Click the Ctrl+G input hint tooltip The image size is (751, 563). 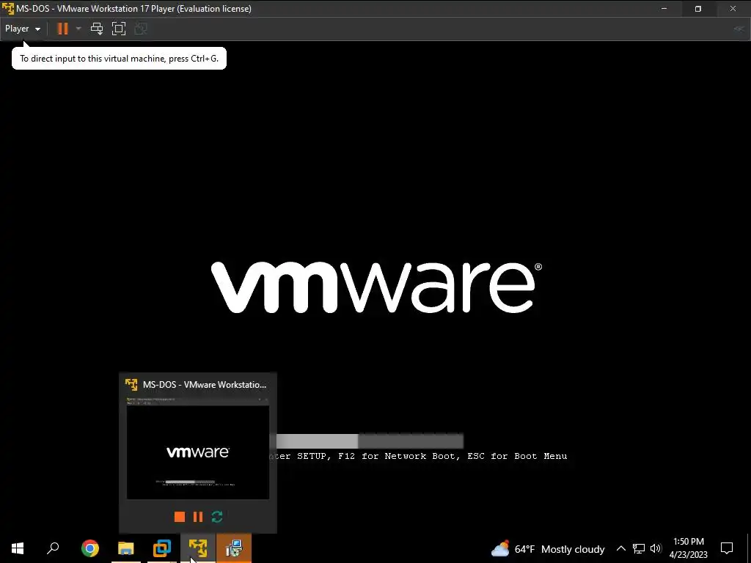tap(119, 59)
